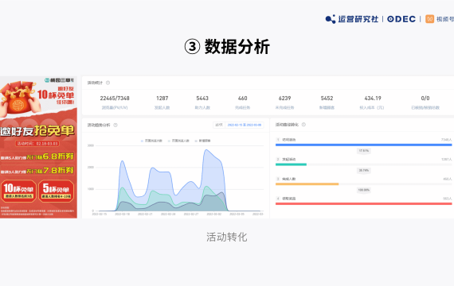The width and height of the screenshot is (454, 286).
Task: Click the 17.51% conversion rate badge
Action: point(364,151)
